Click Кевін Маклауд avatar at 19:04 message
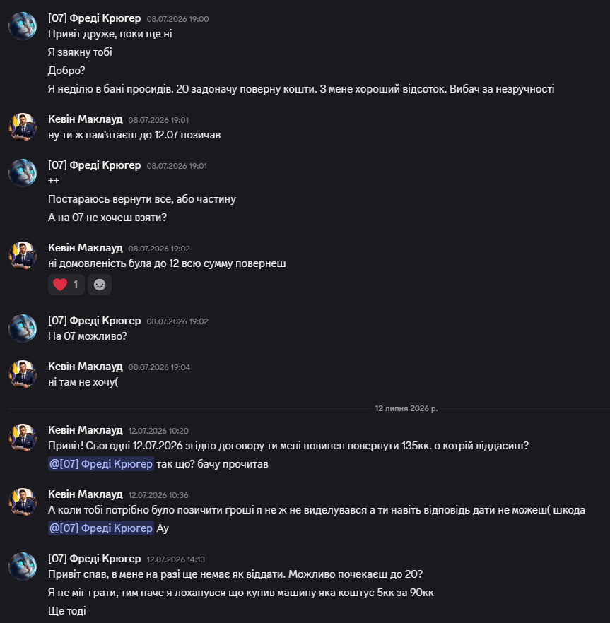610x623 pixels. coord(23,374)
